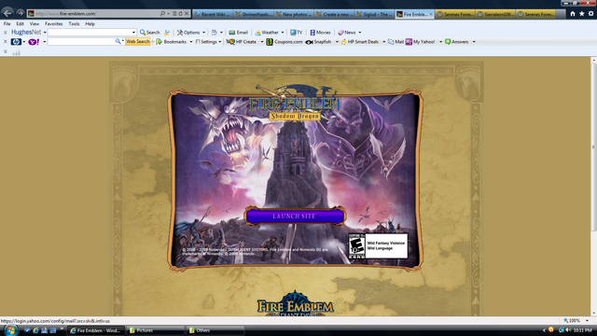Open the Windows Start orb

pos(10,330)
